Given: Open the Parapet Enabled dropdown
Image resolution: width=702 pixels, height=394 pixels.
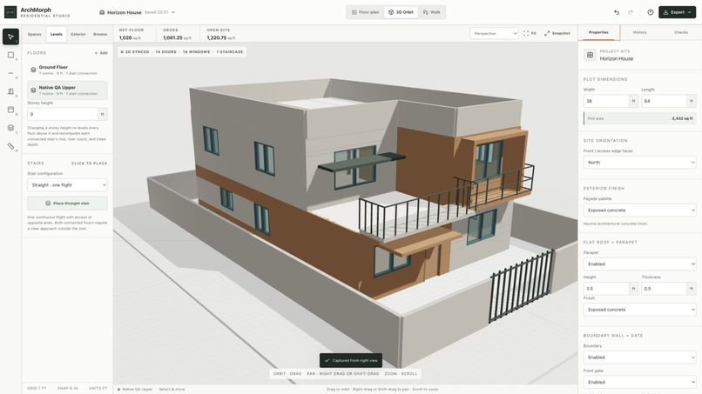Looking at the screenshot, I should [x=640, y=264].
